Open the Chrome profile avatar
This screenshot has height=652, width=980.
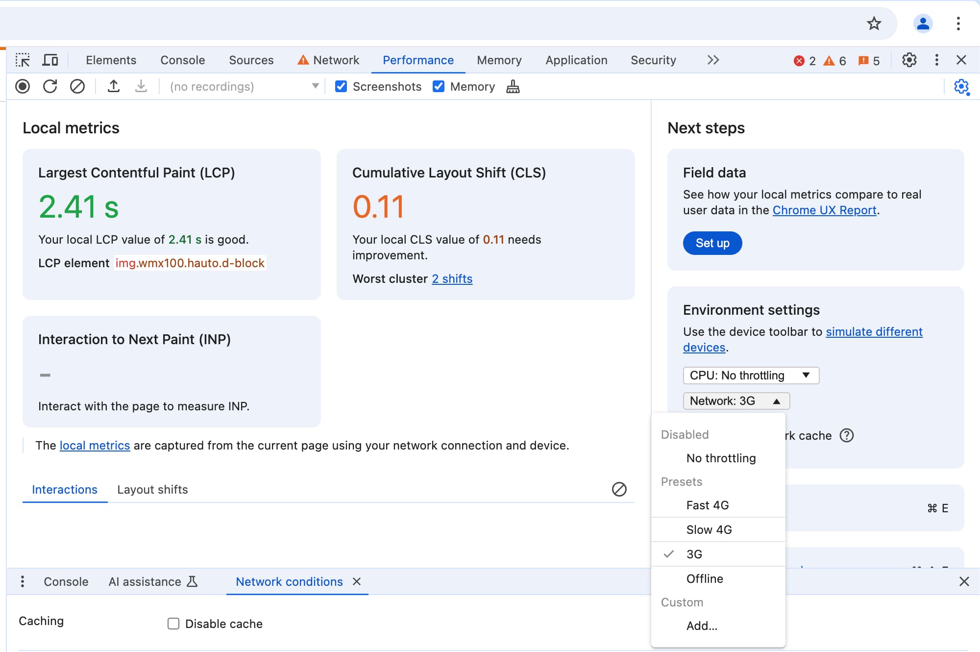(x=923, y=23)
